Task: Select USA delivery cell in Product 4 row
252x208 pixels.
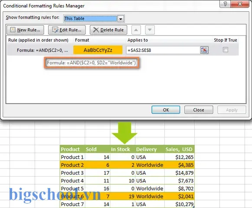Action: click(x=150, y=181)
